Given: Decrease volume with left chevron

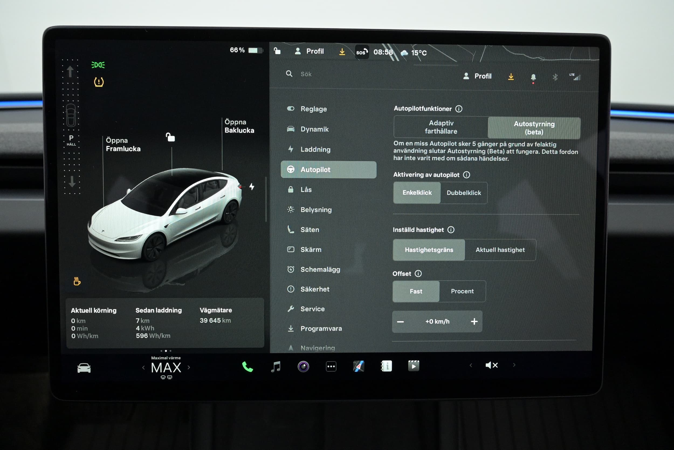Looking at the screenshot, I should tap(470, 365).
